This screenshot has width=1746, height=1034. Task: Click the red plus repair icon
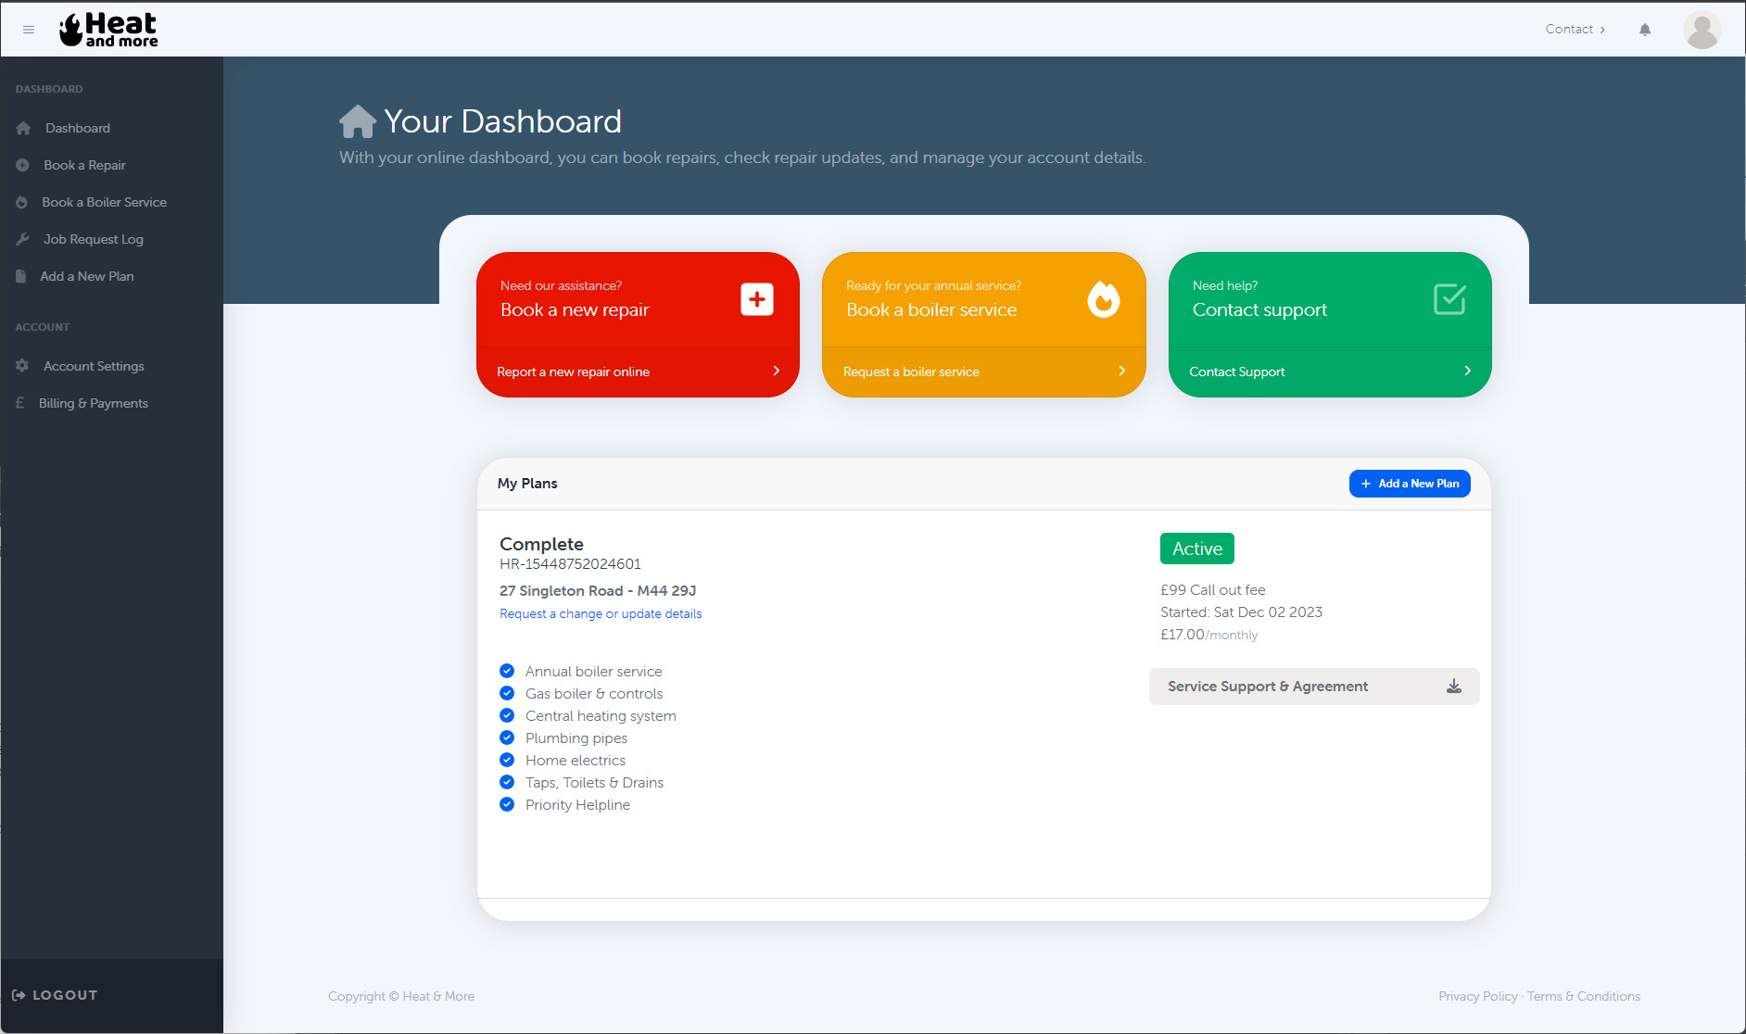point(756,299)
